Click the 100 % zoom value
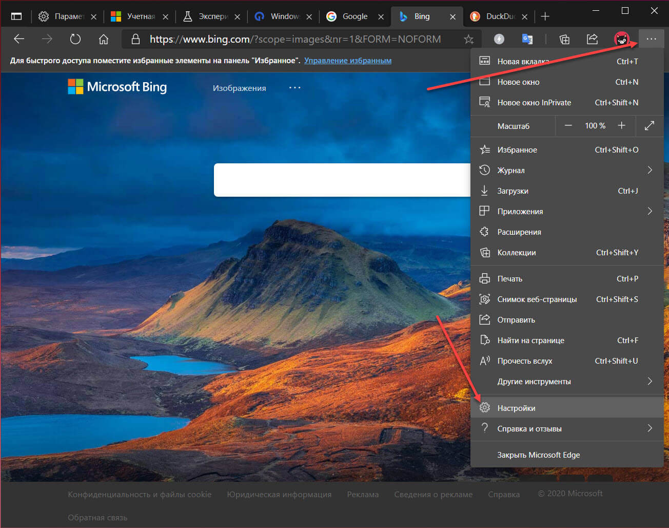Image resolution: width=669 pixels, height=528 pixels. coord(595,126)
